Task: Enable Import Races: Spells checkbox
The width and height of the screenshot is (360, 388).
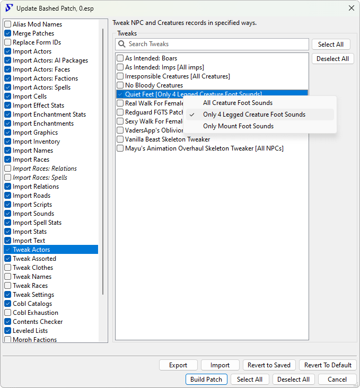Action: click(8, 178)
